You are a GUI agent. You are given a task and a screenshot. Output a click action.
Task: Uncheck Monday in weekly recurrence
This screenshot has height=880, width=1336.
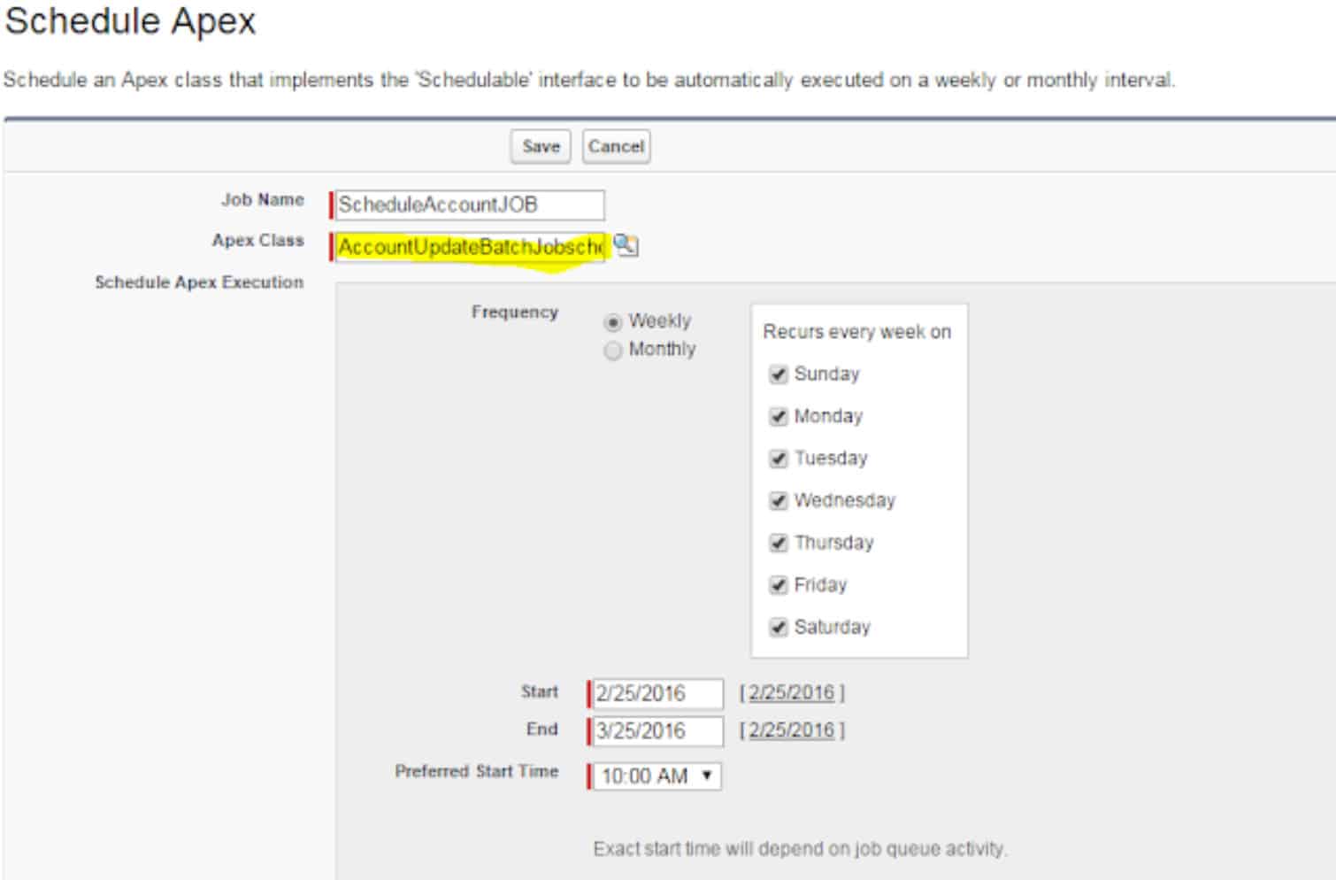(778, 416)
